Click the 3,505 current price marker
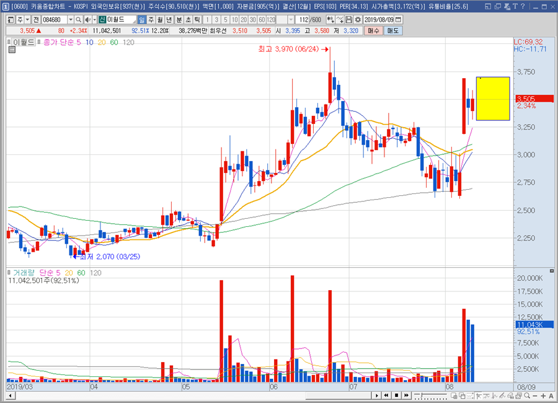This screenshot has width=558, height=403. (x=534, y=99)
